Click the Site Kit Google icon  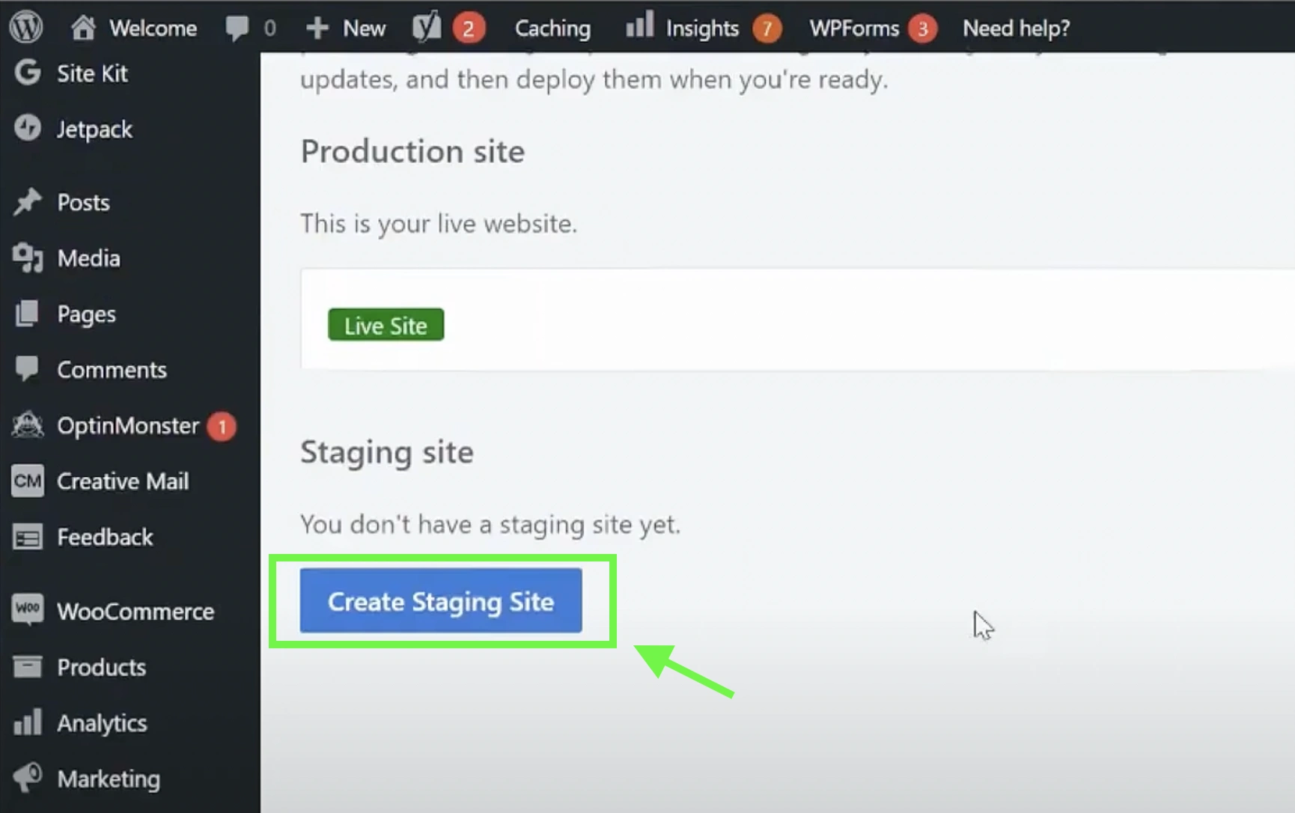28,73
